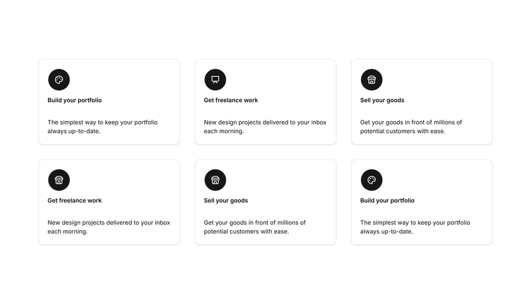Image resolution: width=531 pixels, height=304 pixels.
Task: Select top-row New design projects description text
Action: click(x=265, y=126)
